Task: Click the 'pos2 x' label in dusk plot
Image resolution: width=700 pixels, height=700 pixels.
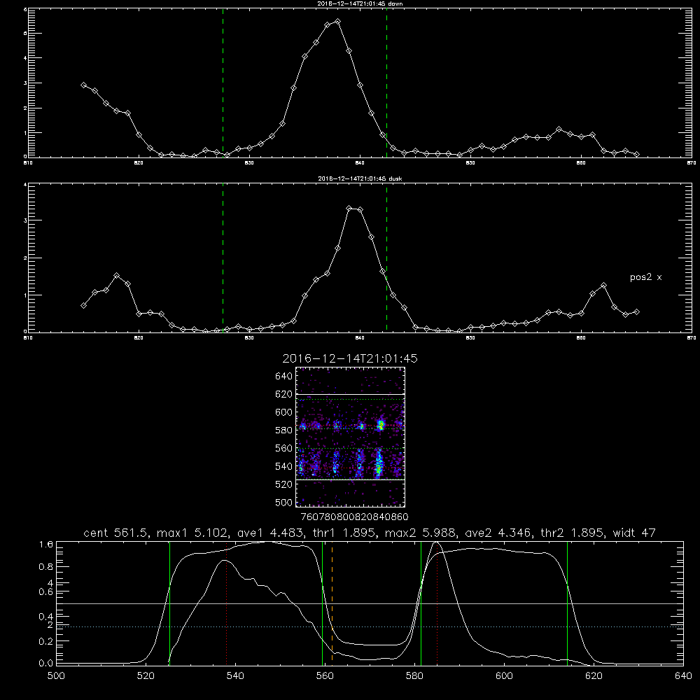Action: point(645,277)
